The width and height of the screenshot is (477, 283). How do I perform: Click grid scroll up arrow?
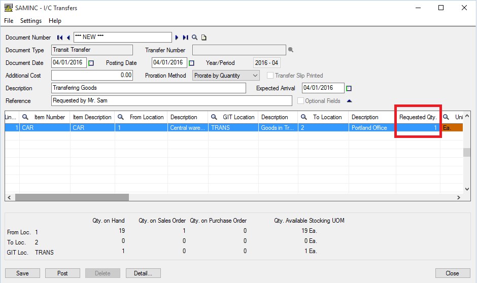[467, 116]
